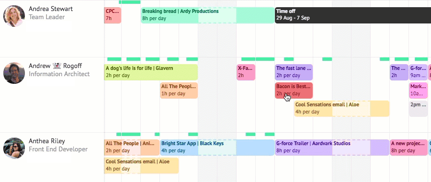Open the Bacon is Best task block
The width and height of the screenshot is (431, 182).
(x=294, y=90)
